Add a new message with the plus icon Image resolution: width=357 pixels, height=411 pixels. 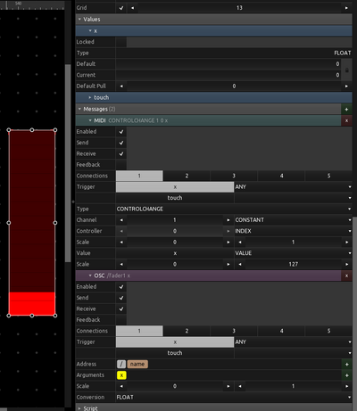coord(346,110)
